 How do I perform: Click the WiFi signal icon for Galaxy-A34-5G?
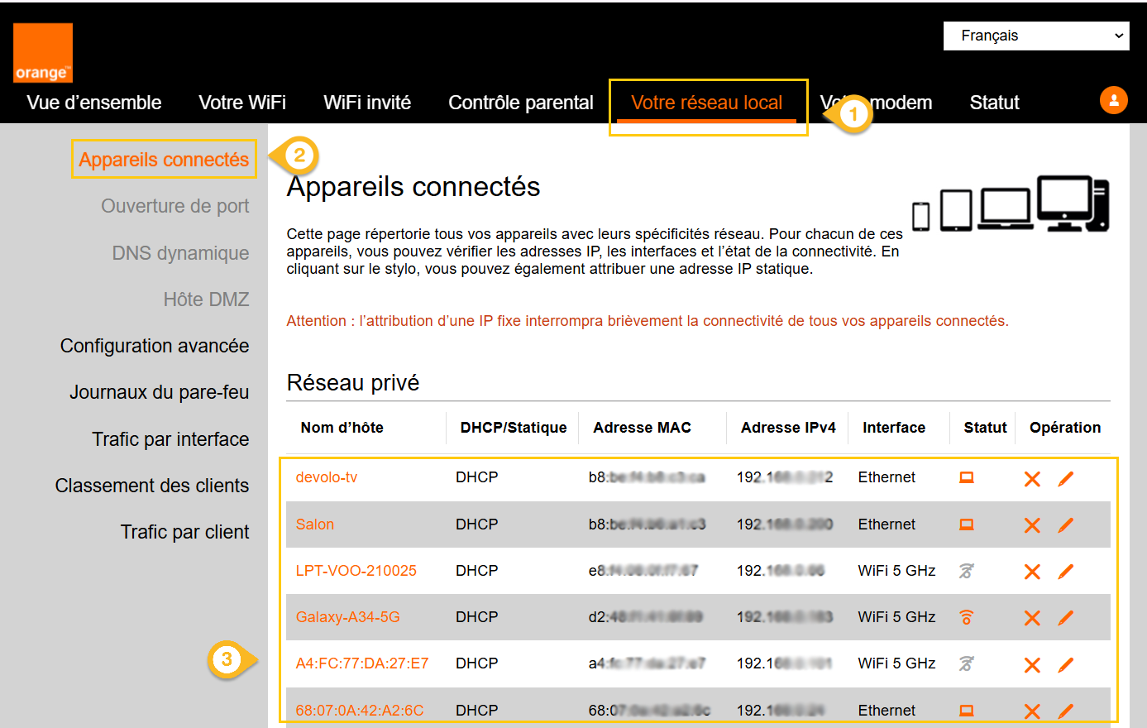tap(966, 617)
